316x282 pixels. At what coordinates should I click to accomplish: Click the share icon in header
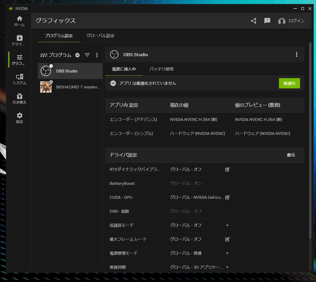click(254, 21)
